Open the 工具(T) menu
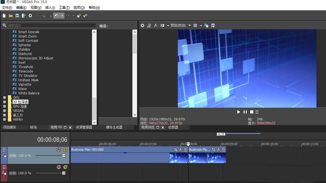 [64, 8]
